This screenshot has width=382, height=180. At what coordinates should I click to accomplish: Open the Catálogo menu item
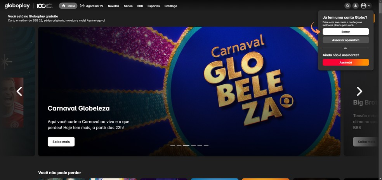[171, 6]
